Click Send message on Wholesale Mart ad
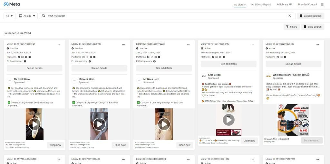The width and height of the screenshot is (330, 164). [x=312, y=141]
